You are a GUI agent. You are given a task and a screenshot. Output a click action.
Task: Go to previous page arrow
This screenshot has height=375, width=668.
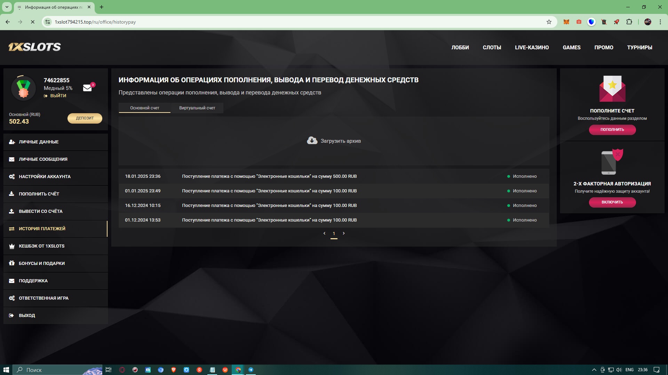324,233
